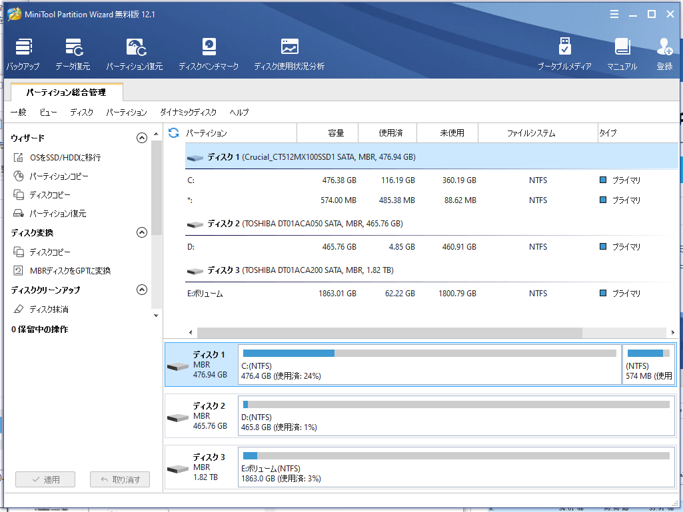Screen dimensions: 683x512
Task: Select the E:ボリューム partition row
Action: pyautogui.click(x=431, y=294)
